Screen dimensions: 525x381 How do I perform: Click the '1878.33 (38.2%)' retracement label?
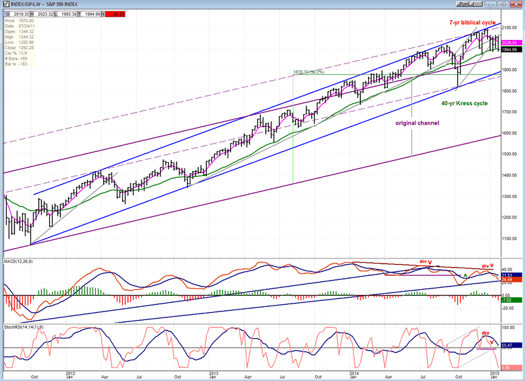tap(308, 72)
